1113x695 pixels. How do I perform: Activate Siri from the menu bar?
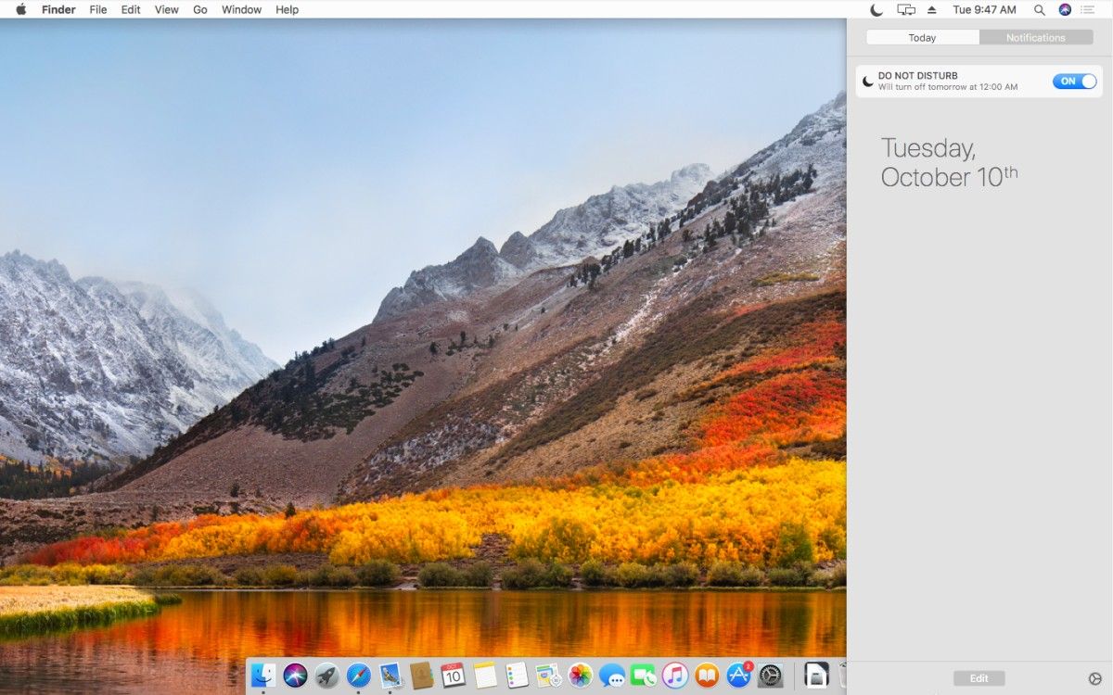1065,9
